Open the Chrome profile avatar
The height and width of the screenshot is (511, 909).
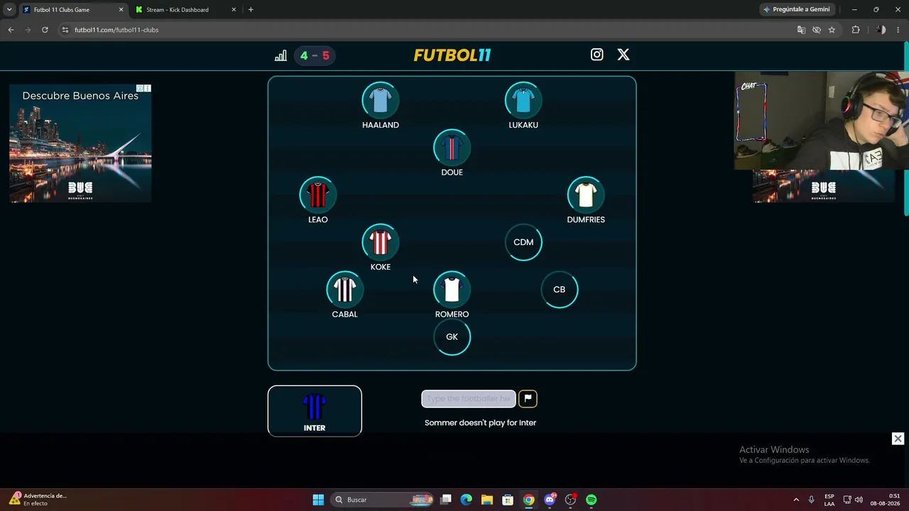coord(881,30)
